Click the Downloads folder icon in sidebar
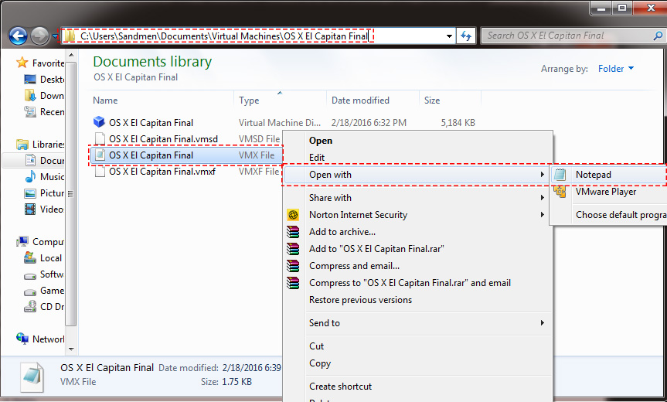 [30, 95]
